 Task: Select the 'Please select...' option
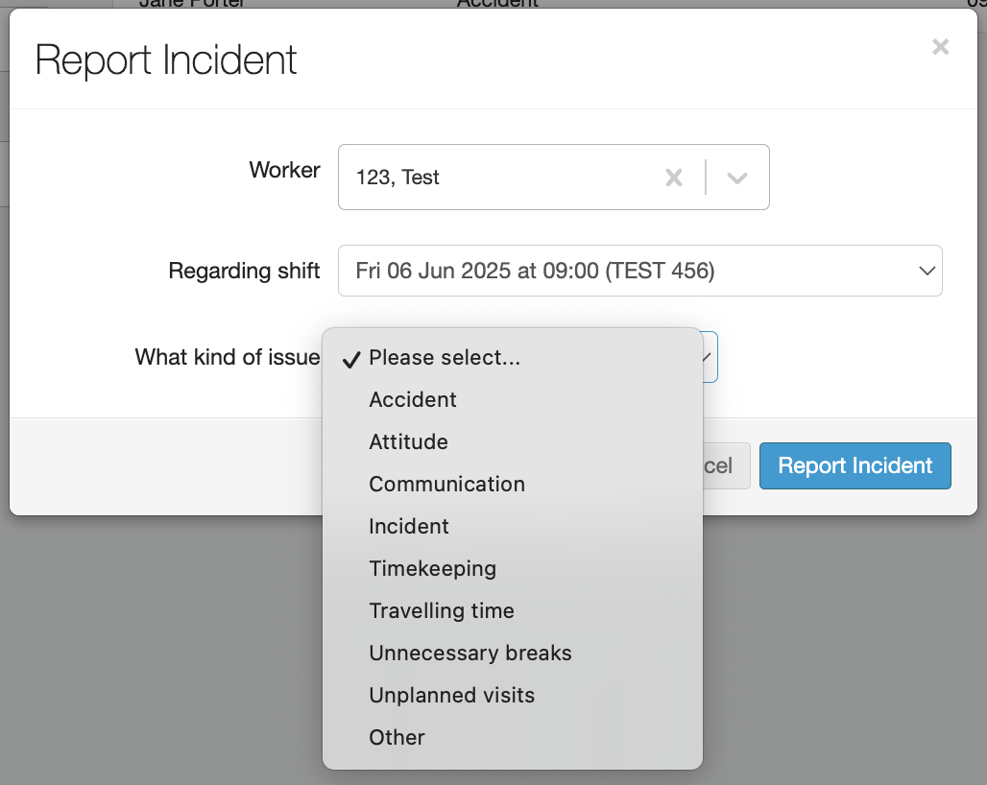444,358
